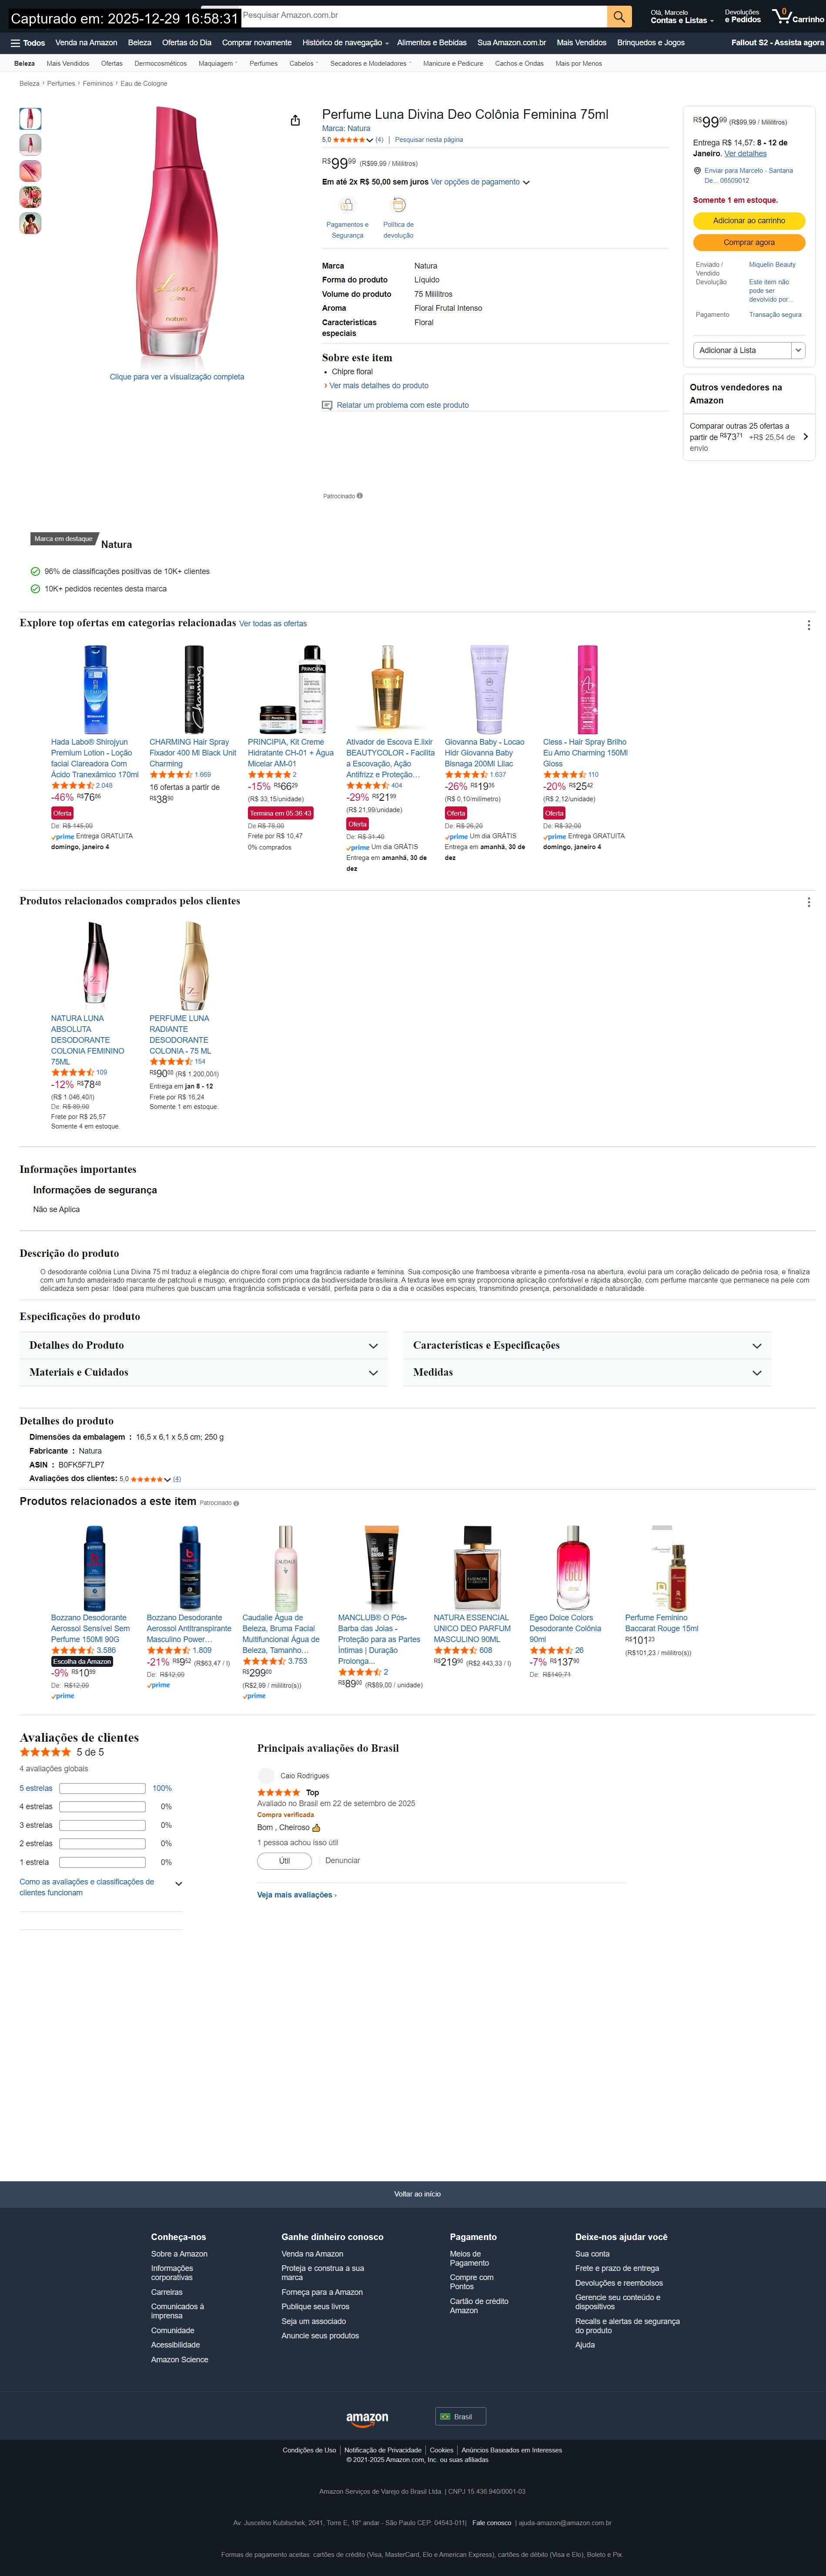
Task: Select the second product thumbnail image
Action: (31, 145)
